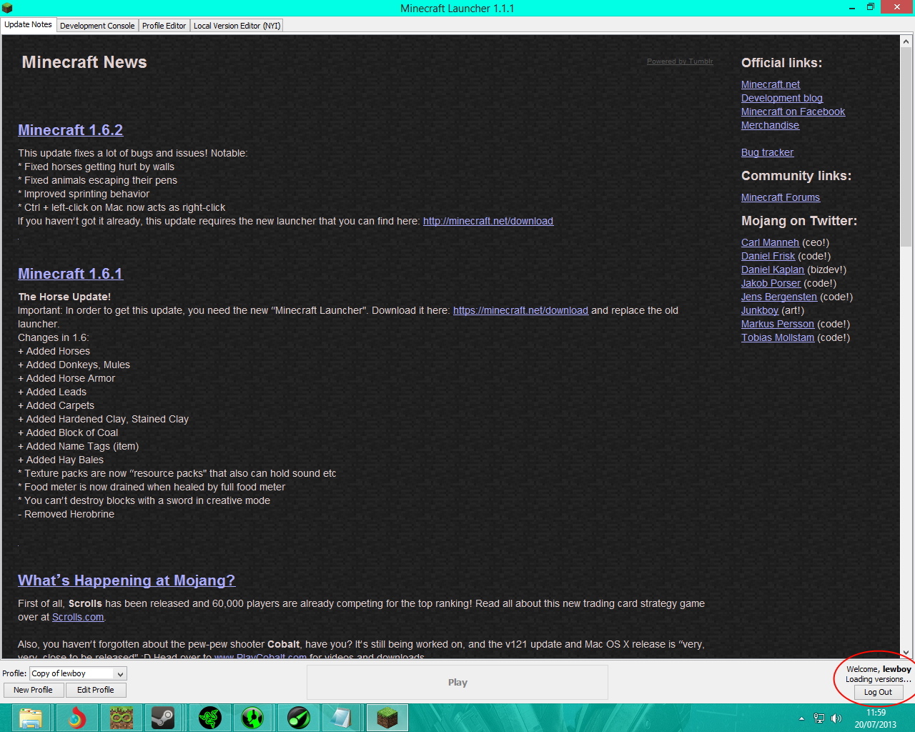This screenshot has width=915, height=732.
Task: Open Daniel Frisk's Twitter link
Action: click(x=768, y=256)
